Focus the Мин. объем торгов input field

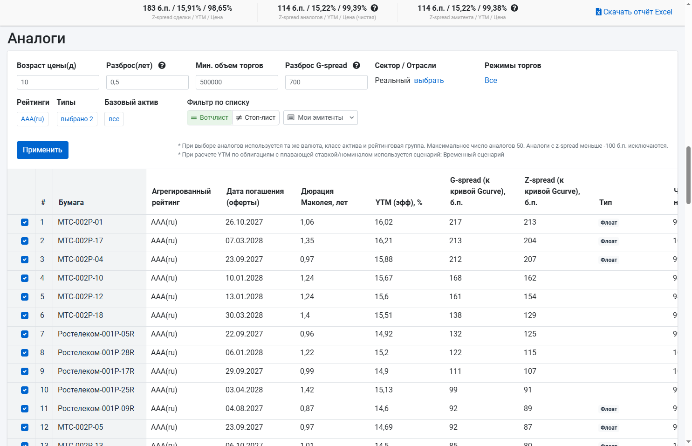point(237,82)
